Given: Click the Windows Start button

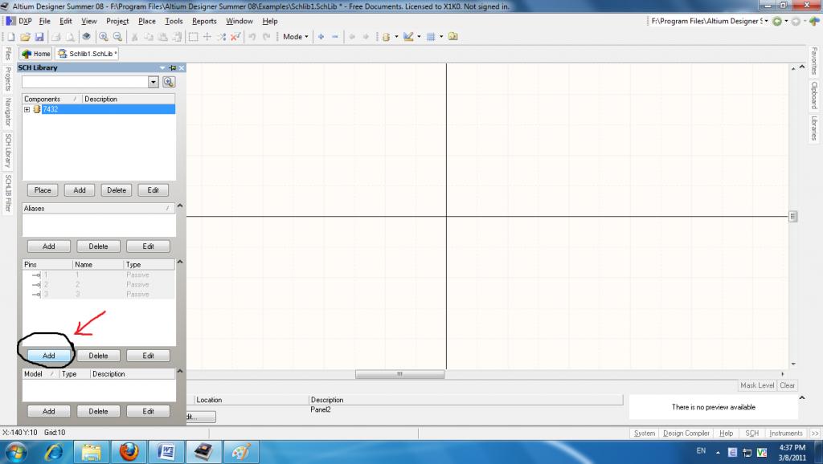Looking at the screenshot, I should click(x=16, y=451).
